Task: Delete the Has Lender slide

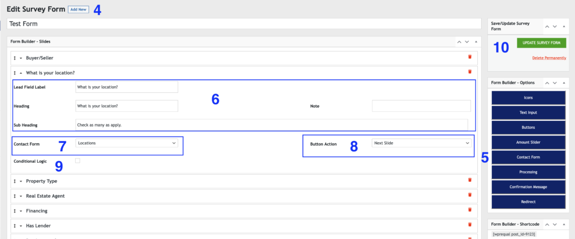Action: point(470,225)
